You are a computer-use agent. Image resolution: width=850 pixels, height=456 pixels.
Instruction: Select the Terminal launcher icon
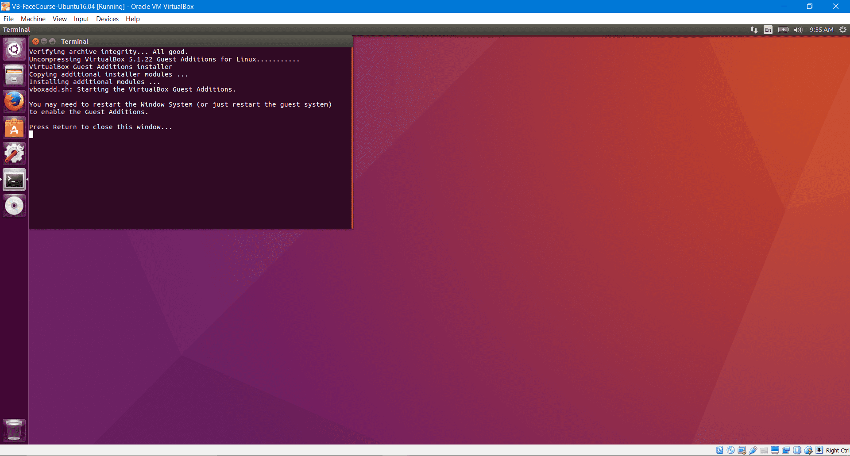point(14,180)
